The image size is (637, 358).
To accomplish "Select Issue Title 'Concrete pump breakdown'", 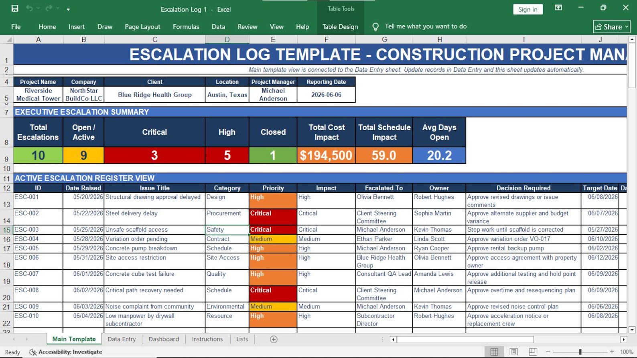I will 154,248.
